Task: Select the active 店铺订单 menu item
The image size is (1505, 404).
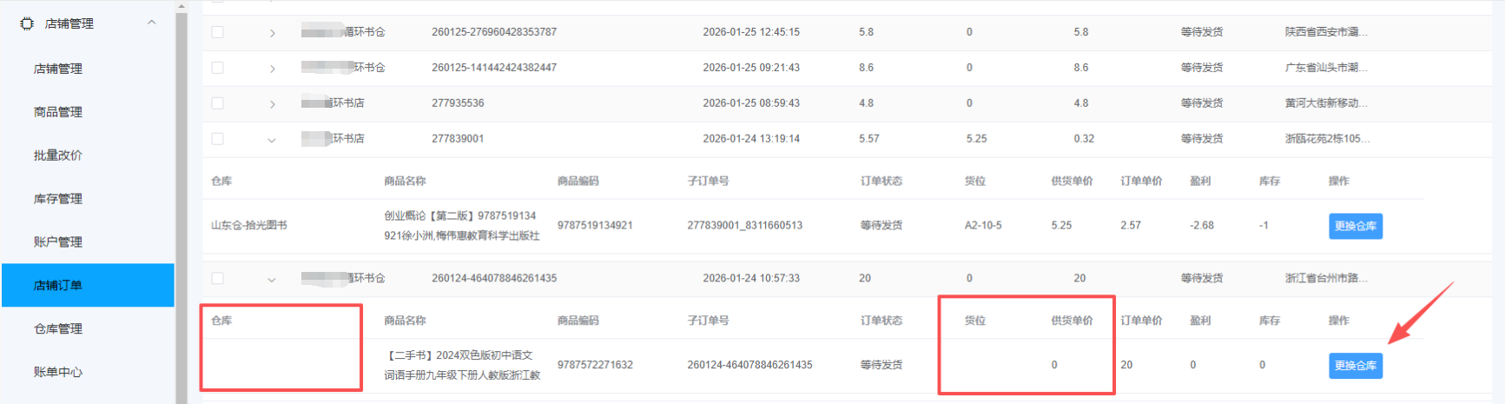Action: click(88, 285)
